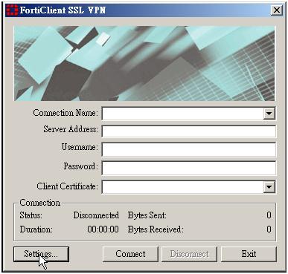Exit the FortiClient SSL VPN application

(249, 254)
